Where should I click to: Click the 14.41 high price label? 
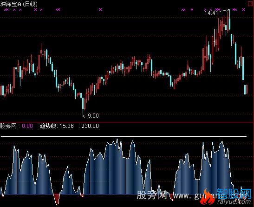point(211,13)
